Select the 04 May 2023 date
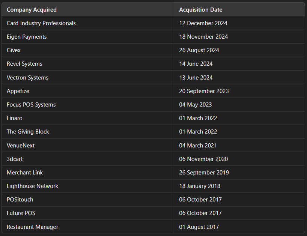 point(196,105)
